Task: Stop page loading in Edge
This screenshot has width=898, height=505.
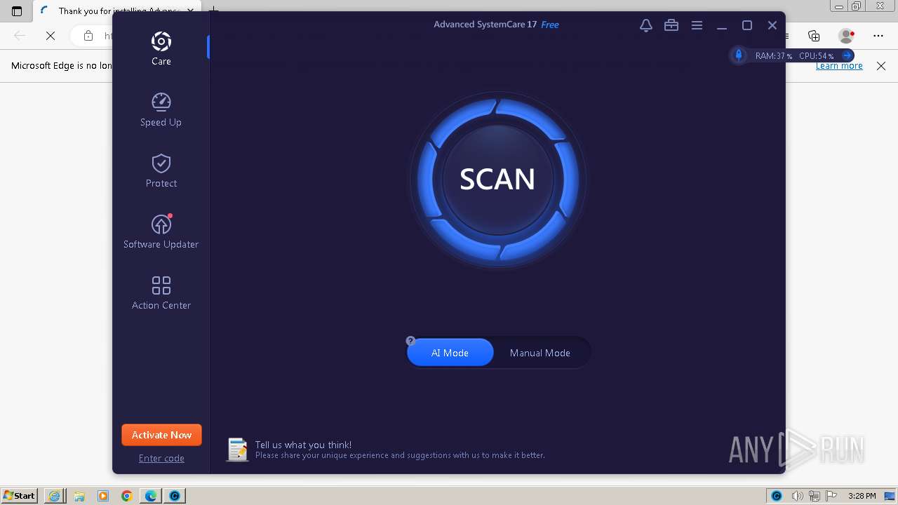Action: click(x=51, y=36)
